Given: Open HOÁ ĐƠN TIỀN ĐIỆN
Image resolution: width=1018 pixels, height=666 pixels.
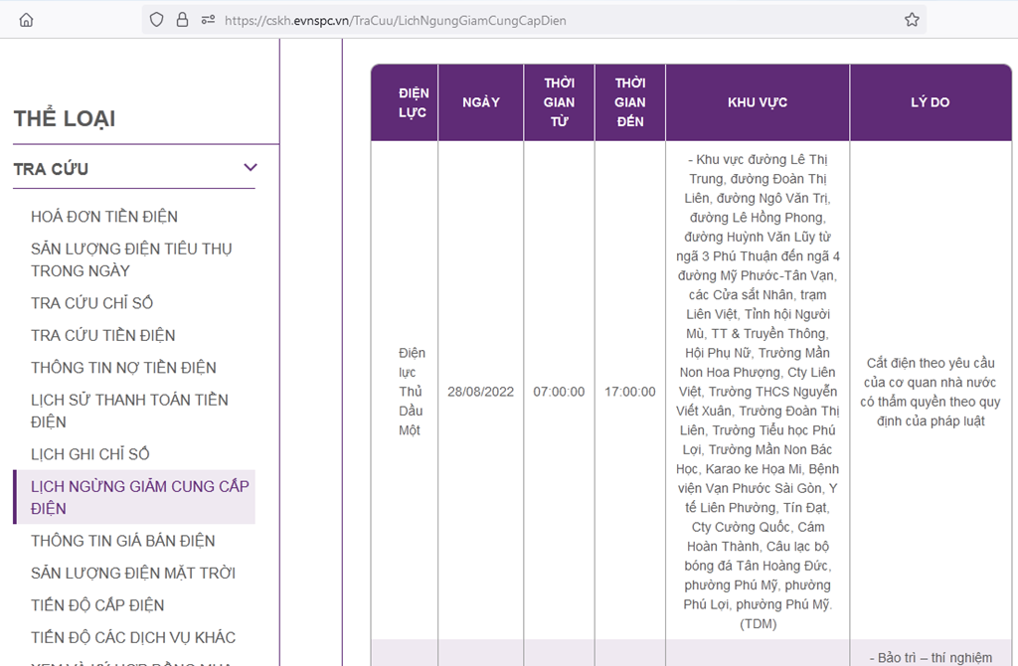Looking at the screenshot, I should coord(103,217).
